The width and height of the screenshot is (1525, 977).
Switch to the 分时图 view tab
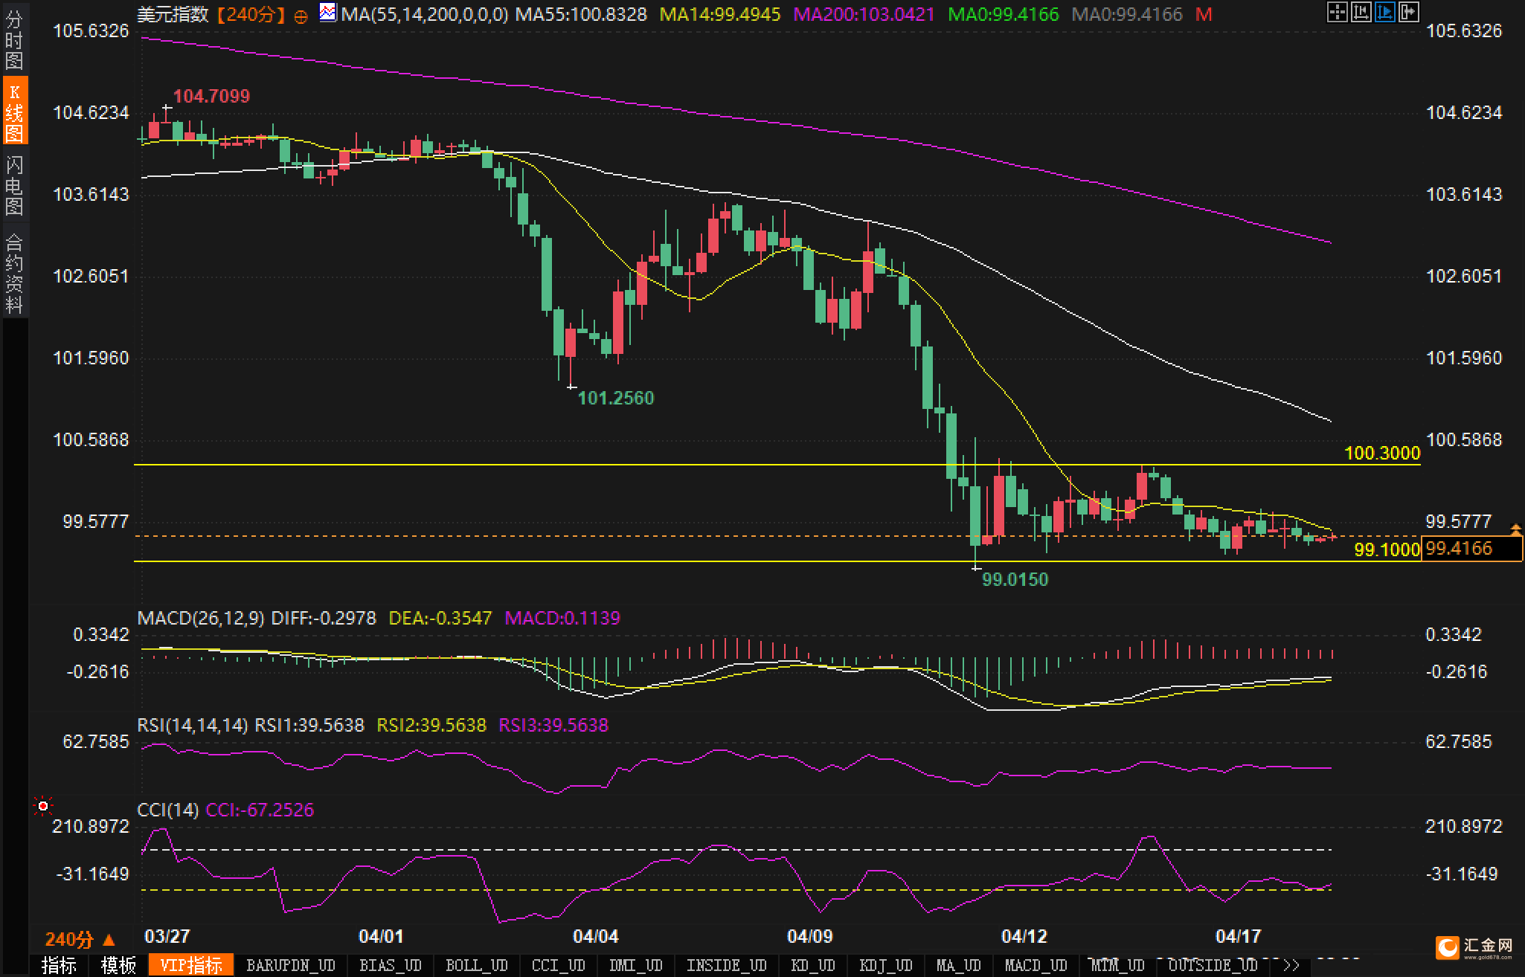[x=14, y=39]
